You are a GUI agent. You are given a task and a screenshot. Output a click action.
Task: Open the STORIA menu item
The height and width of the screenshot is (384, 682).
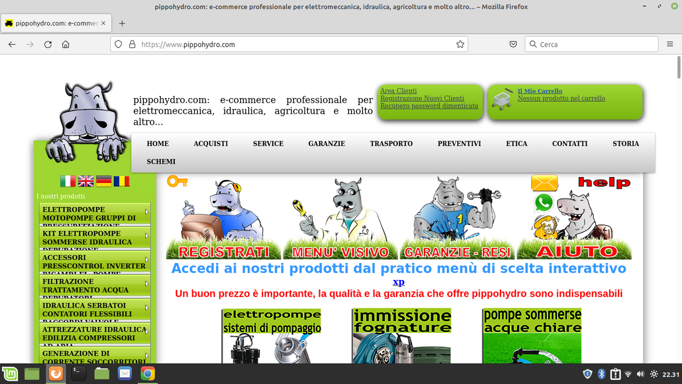[x=626, y=143]
